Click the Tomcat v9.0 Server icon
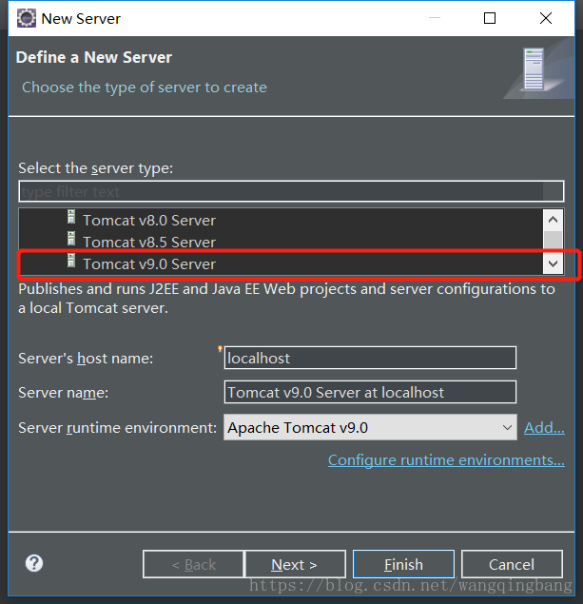The width and height of the screenshot is (583, 604). tap(71, 261)
